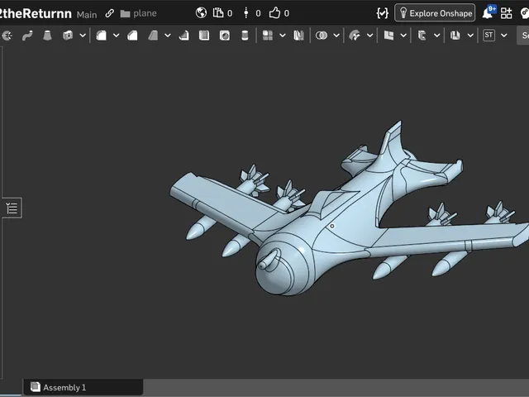
Task: Open the notifications bell
Action: coord(487,13)
